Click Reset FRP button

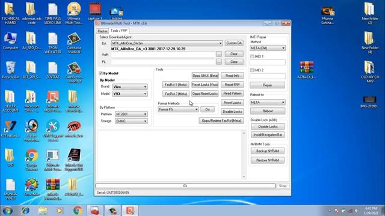coord(232,85)
